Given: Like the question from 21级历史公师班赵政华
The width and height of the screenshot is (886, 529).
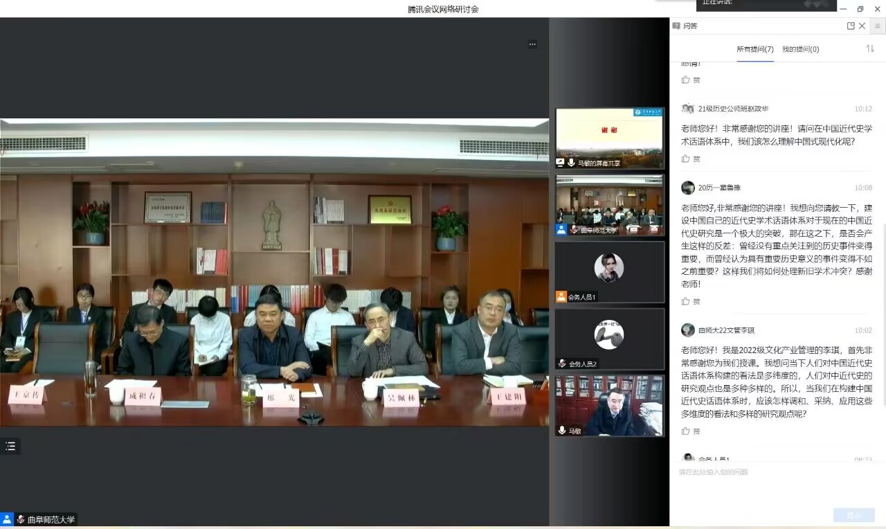Looking at the screenshot, I should pyautogui.click(x=686, y=159).
